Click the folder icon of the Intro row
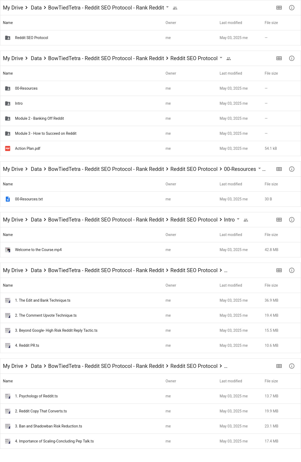Image resolution: width=301 pixels, height=462 pixels. [8, 103]
